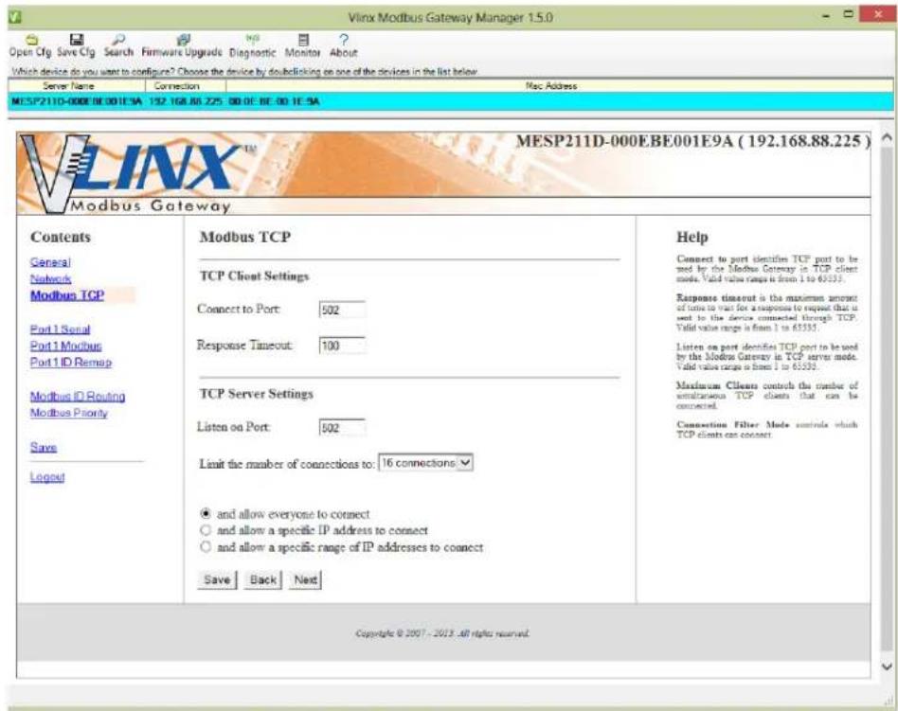Open General settings page

[50, 262]
